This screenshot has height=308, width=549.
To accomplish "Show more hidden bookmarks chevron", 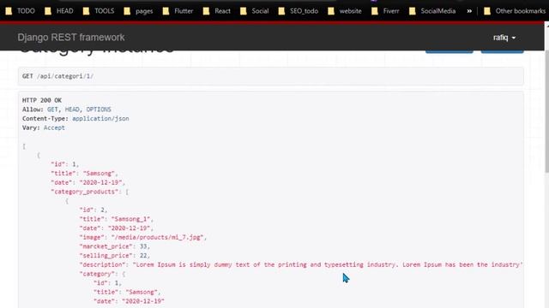I will click(x=469, y=11).
